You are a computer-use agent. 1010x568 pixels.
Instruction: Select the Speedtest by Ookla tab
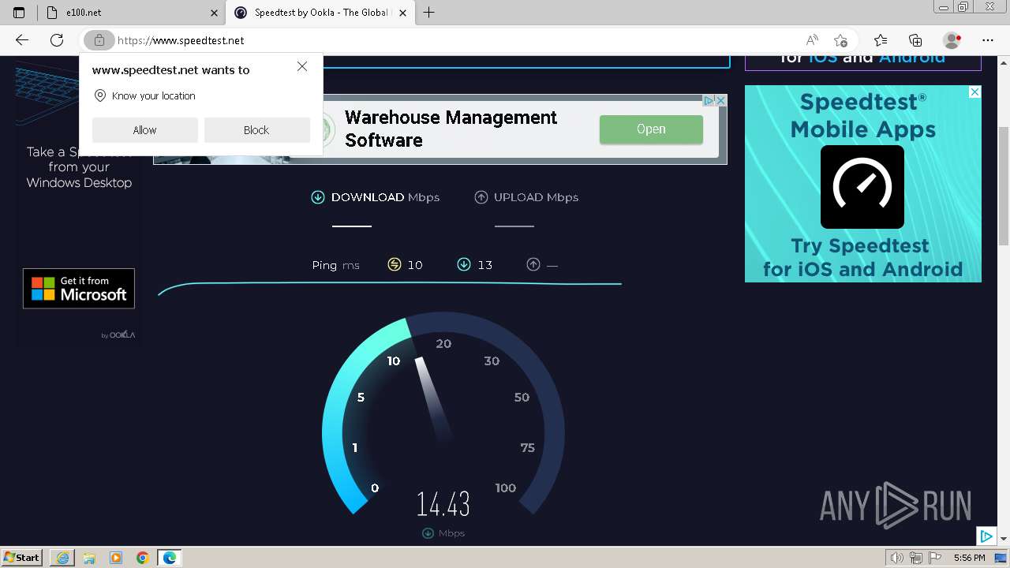pos(320,13)
